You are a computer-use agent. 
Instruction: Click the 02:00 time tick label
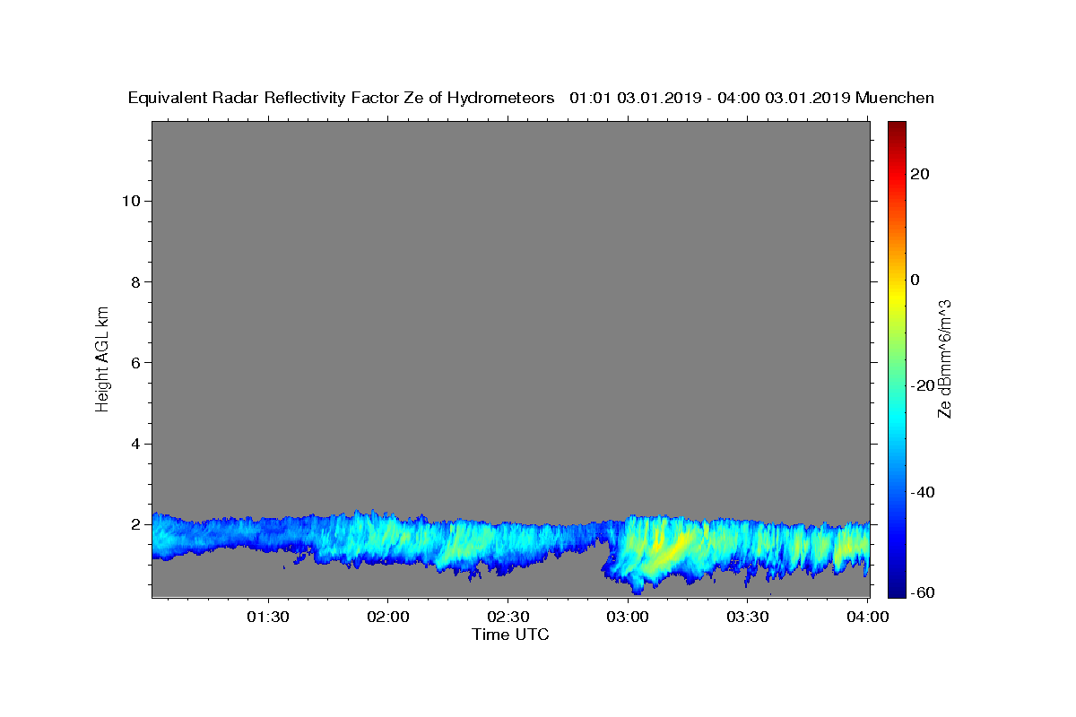coord(387,617)
